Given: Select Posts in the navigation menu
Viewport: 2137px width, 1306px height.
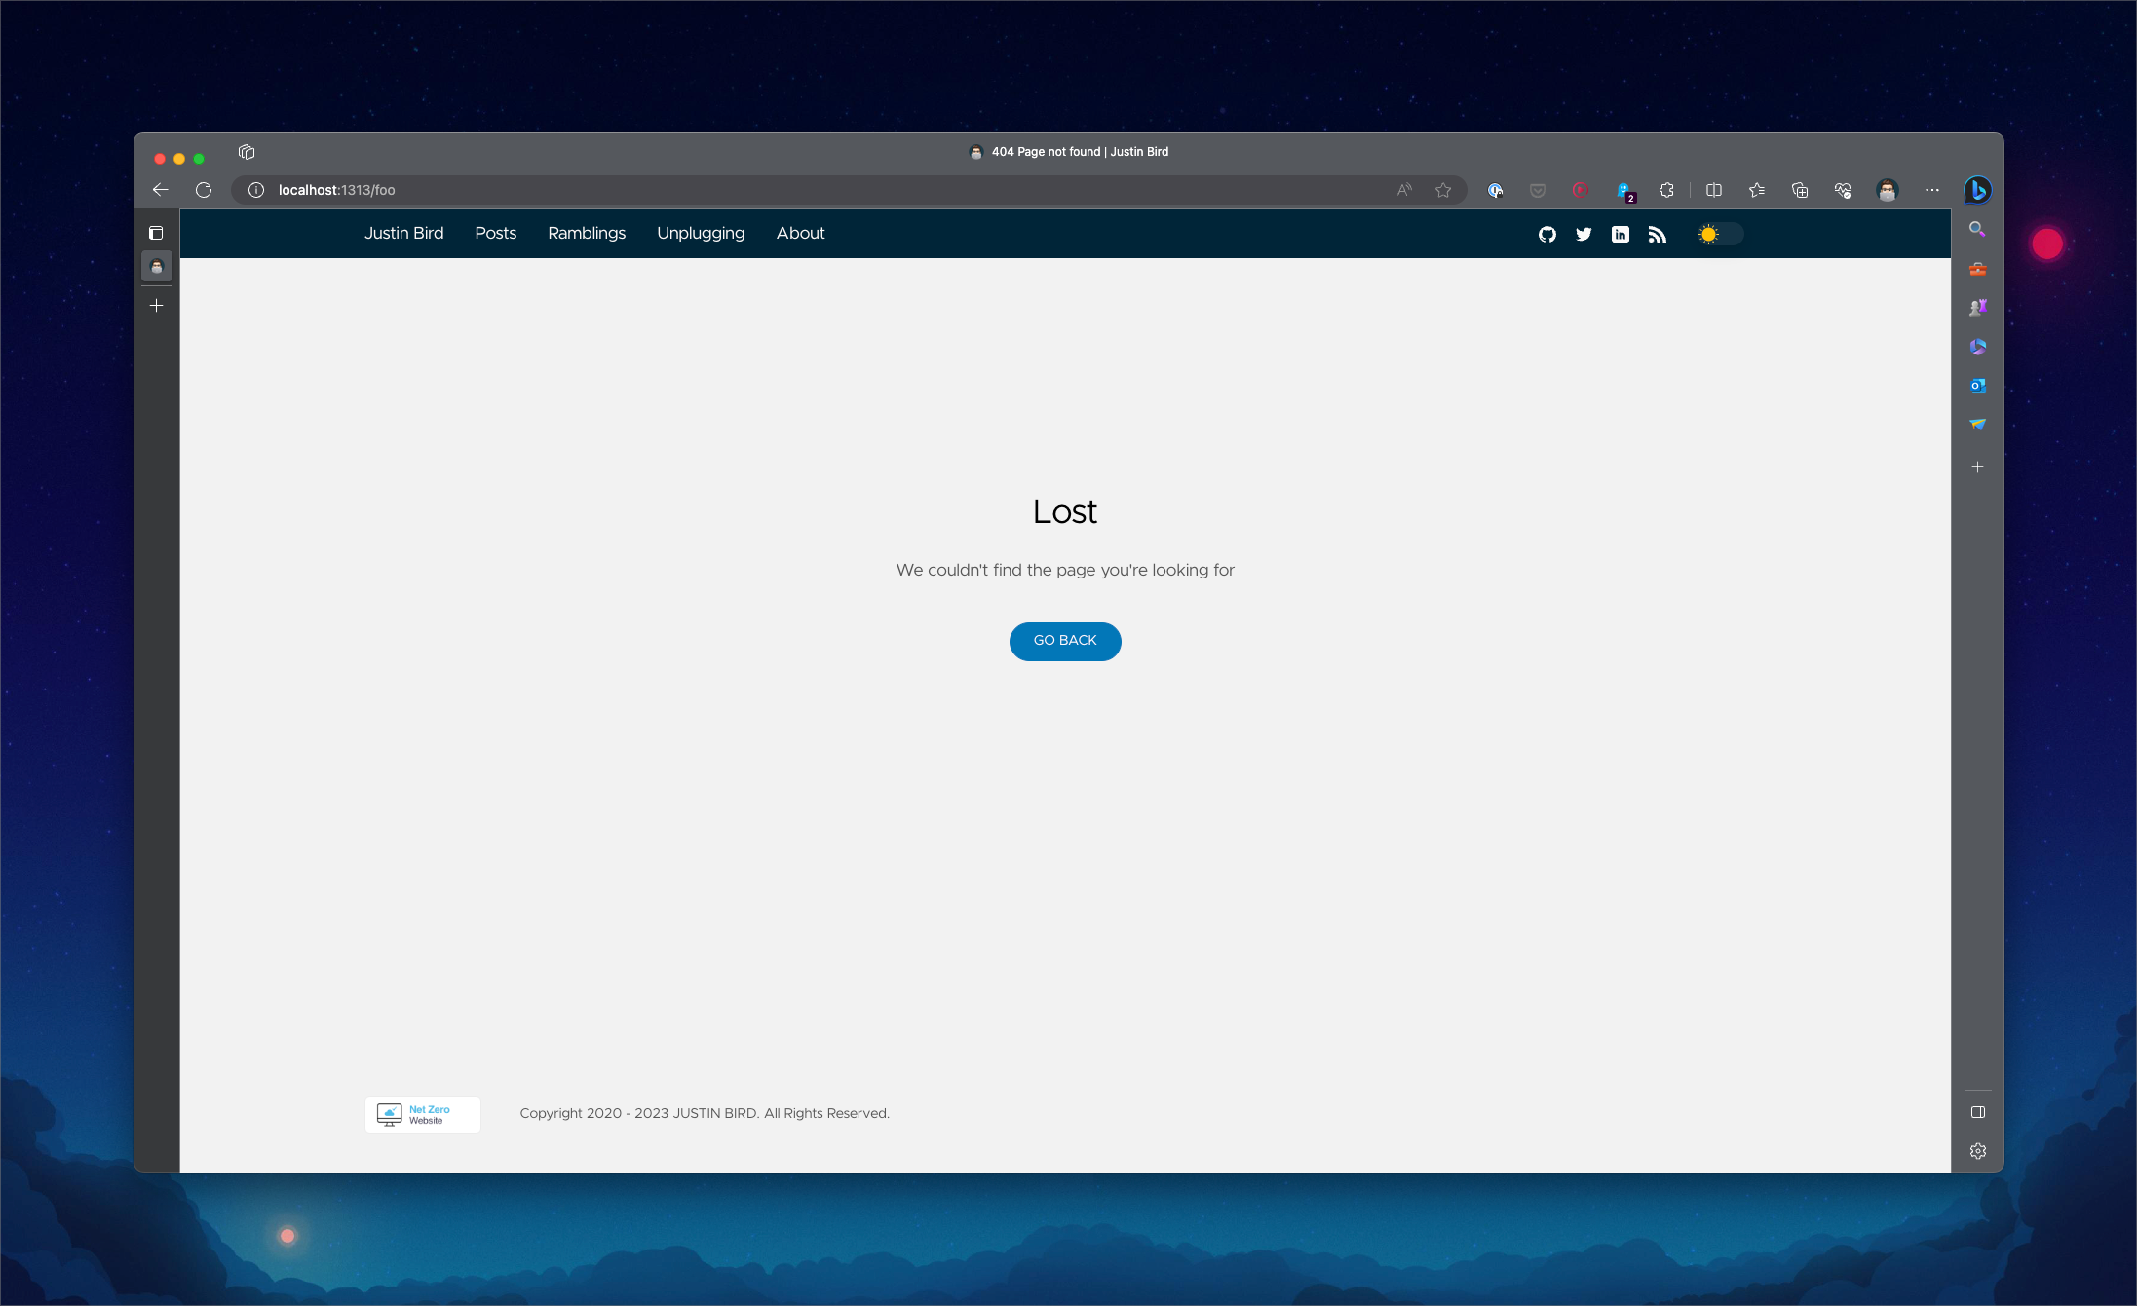Looking at the screenshot, I should (x=495, y=233).
